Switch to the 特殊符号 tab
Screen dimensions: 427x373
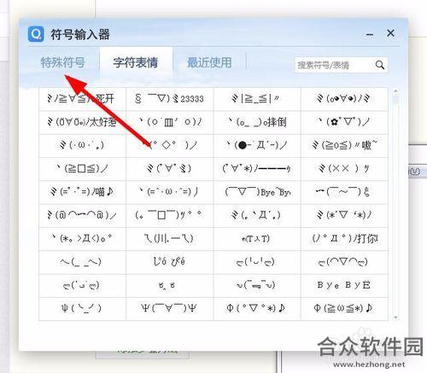62,62
